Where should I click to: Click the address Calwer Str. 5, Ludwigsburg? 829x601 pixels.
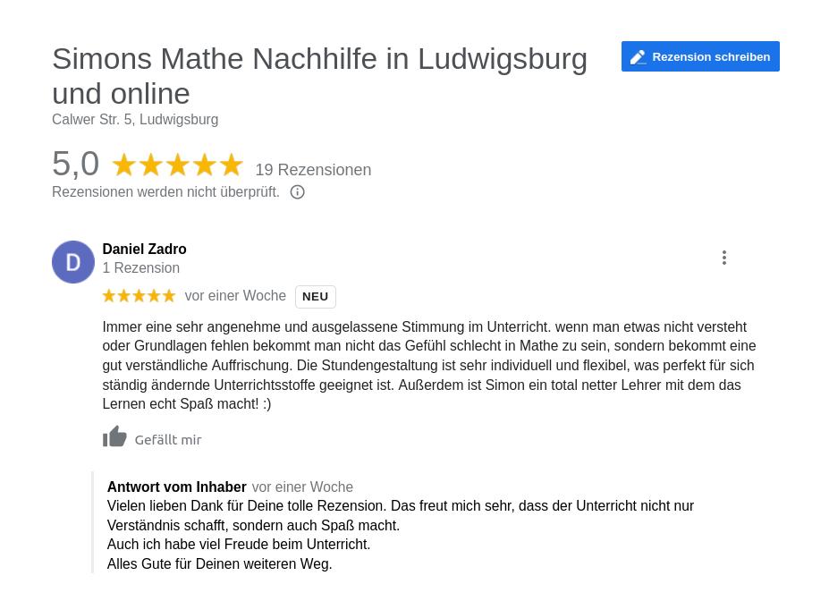(x=135, y=120)
